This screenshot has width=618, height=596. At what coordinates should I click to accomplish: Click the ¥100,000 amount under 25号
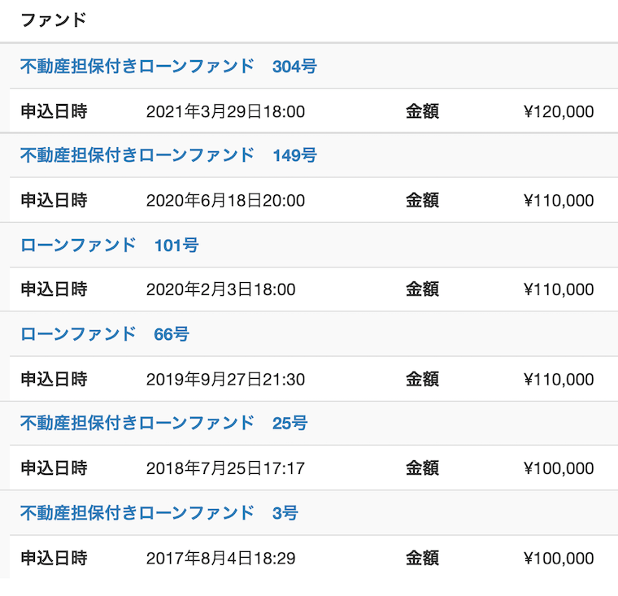point(559,468)
